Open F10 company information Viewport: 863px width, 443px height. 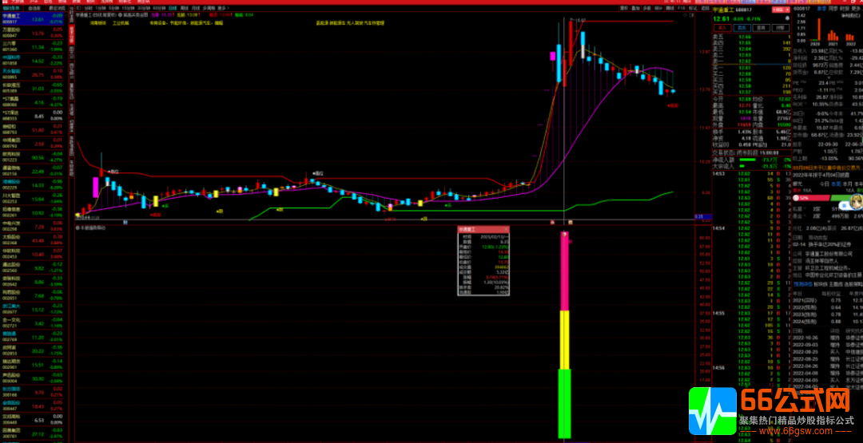point(682,8)
